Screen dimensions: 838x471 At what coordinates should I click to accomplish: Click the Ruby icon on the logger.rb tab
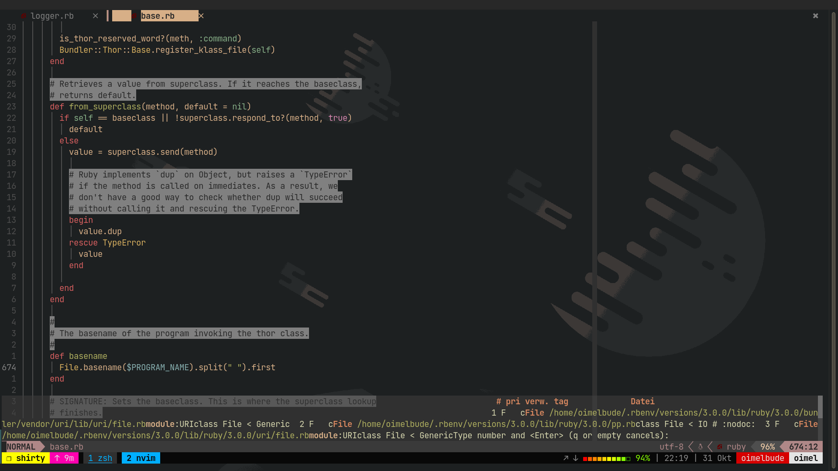23,16
